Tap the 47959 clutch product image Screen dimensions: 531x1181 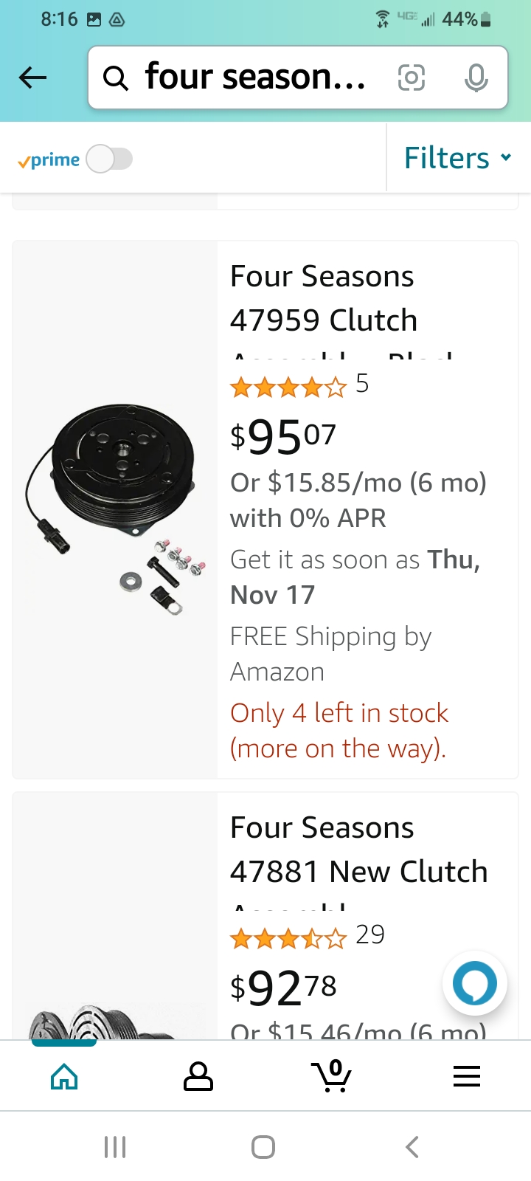[115, 509]
